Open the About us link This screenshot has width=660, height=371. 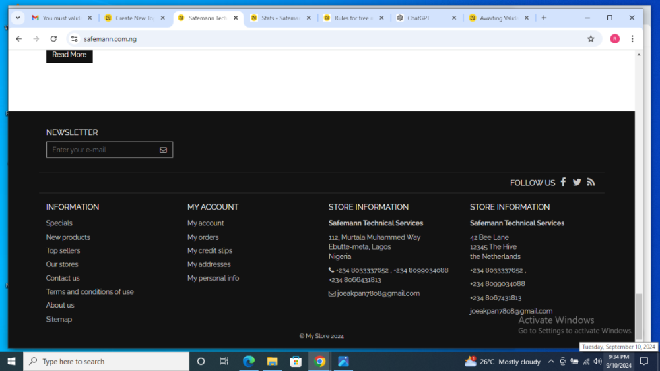tap(60, 306)
